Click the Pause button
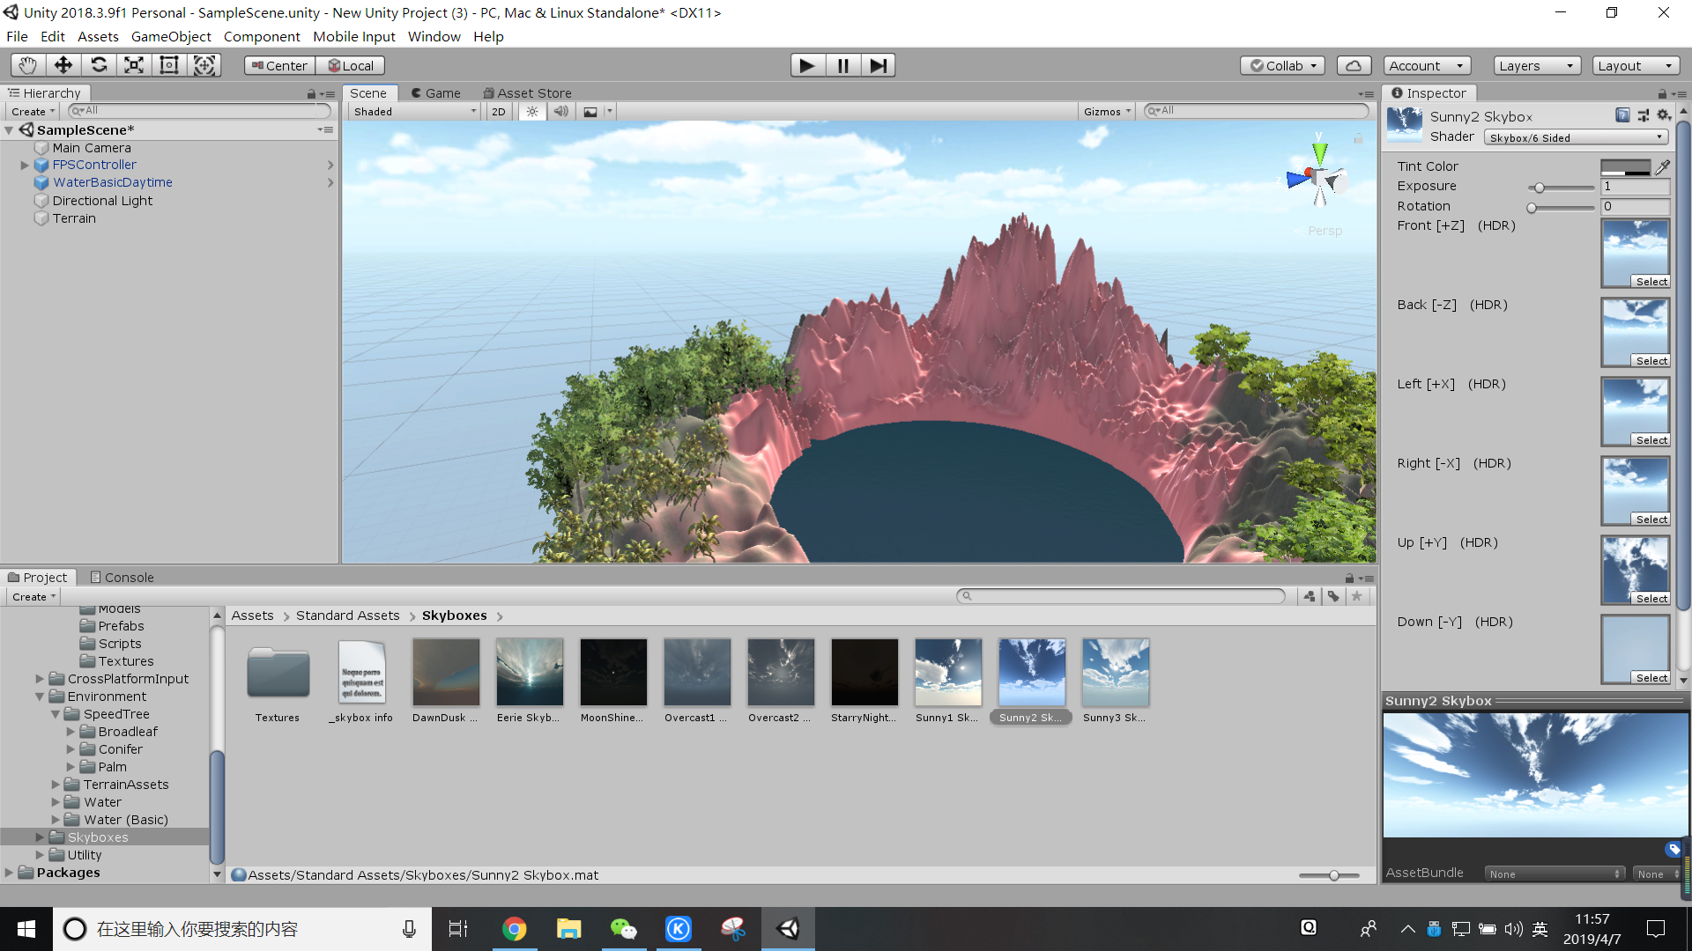Screen dimensions: 1692x951 843,65
